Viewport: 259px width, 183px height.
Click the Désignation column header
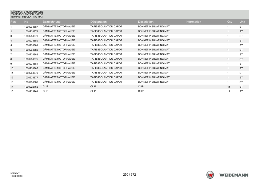[98, 22]
